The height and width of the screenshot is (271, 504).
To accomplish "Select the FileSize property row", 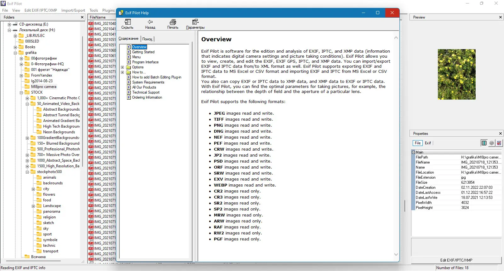I will (457, 182).
